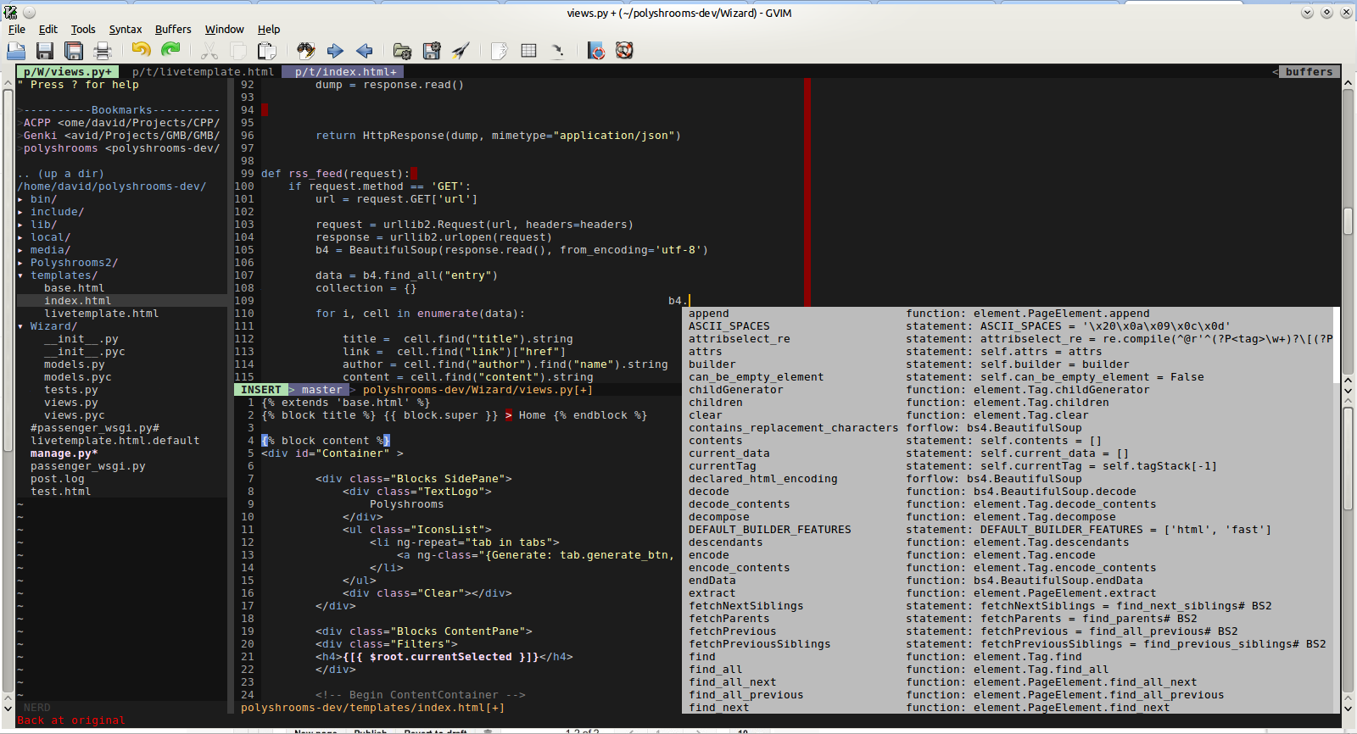Click the Load Session folder icon

click(x=403, y=51)
